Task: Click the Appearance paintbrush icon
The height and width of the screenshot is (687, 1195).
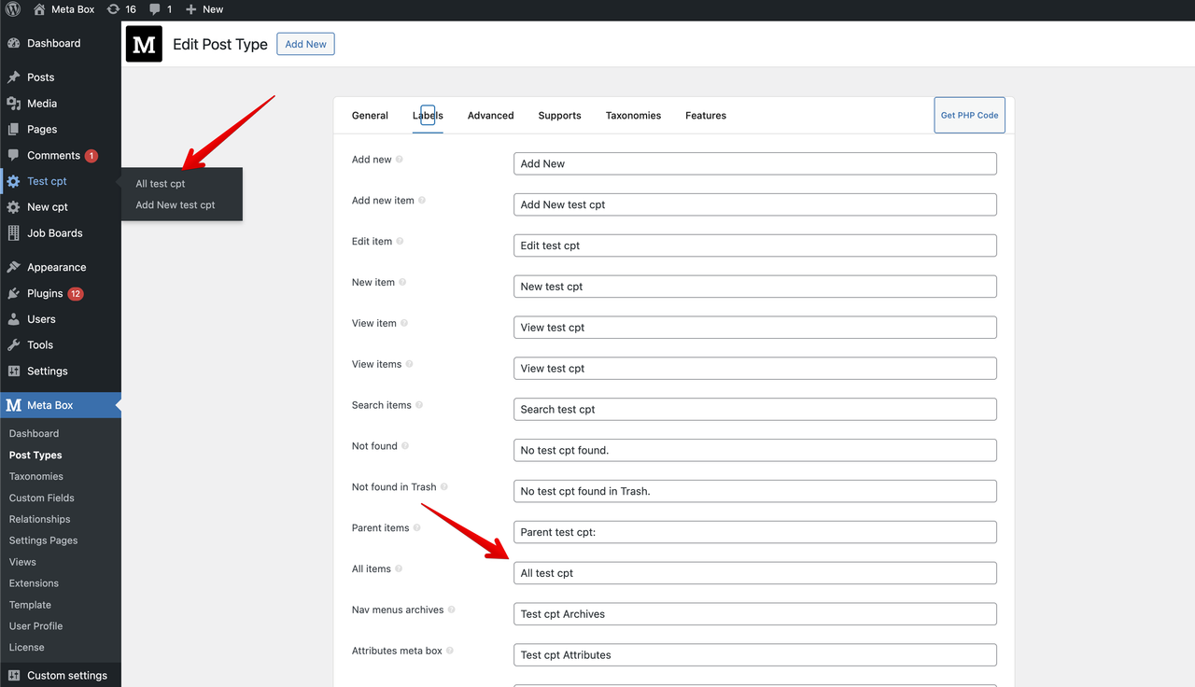Action: click(13, 267)
